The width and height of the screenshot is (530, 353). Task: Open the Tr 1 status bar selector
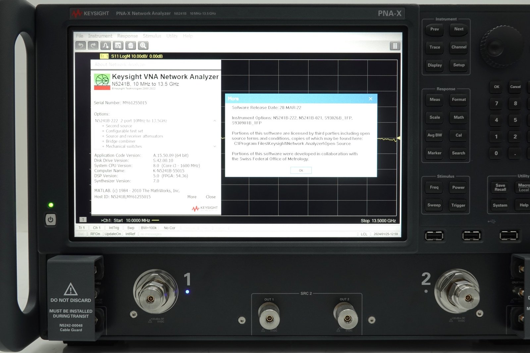pos(81,228)
